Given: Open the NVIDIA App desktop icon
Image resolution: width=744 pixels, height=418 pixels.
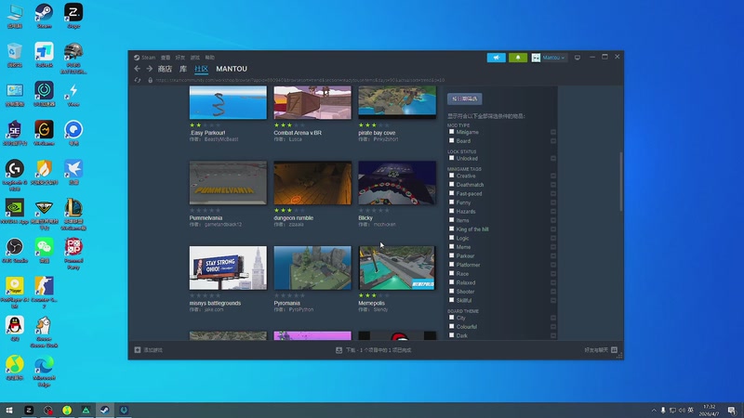Looking at the screenshot, I should (15, 211).
